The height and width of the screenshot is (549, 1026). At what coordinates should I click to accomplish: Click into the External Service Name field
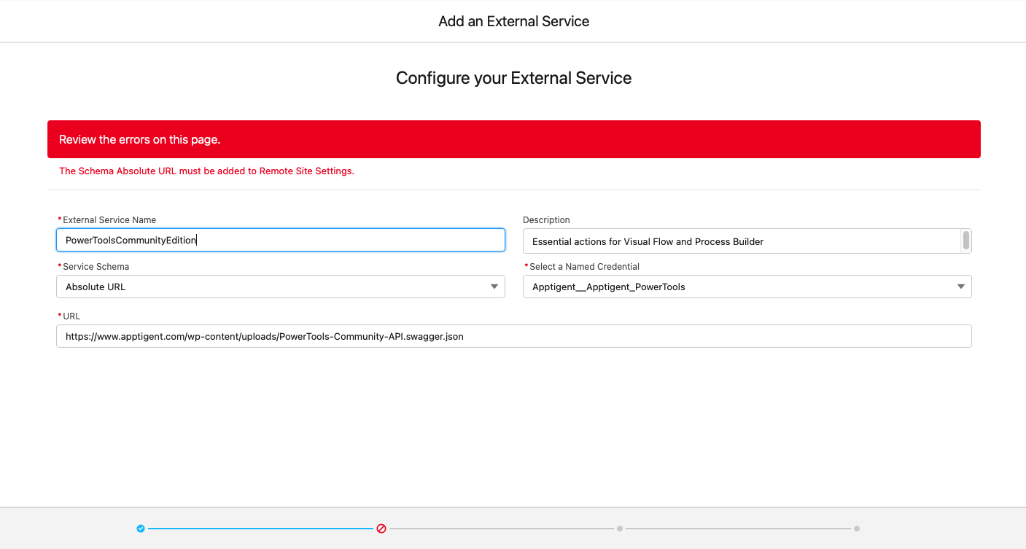coord(280,240)
